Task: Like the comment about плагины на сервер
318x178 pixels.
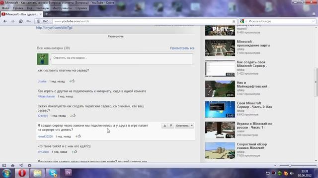Action: (73, 81)
